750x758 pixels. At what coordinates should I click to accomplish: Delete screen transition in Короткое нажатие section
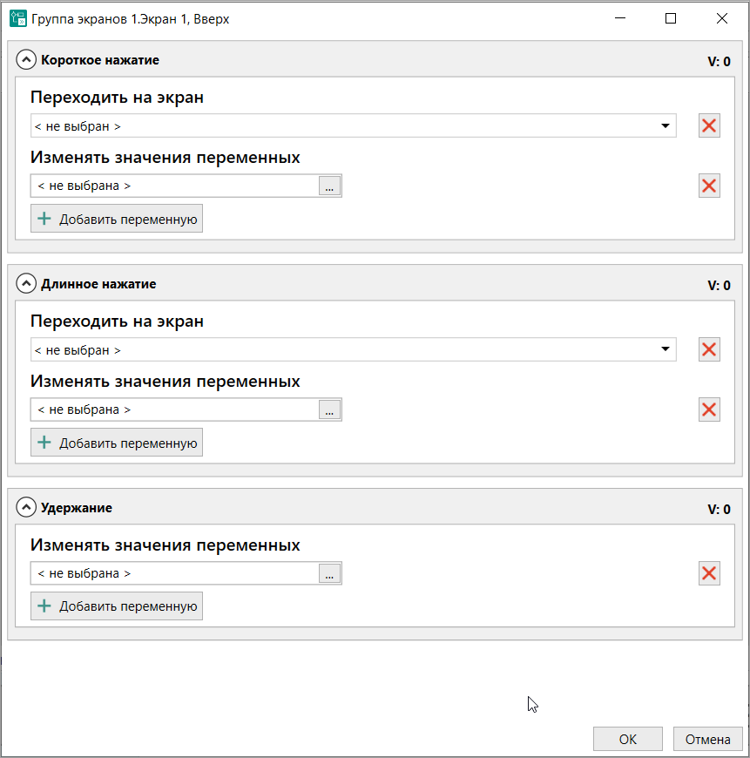709,125
